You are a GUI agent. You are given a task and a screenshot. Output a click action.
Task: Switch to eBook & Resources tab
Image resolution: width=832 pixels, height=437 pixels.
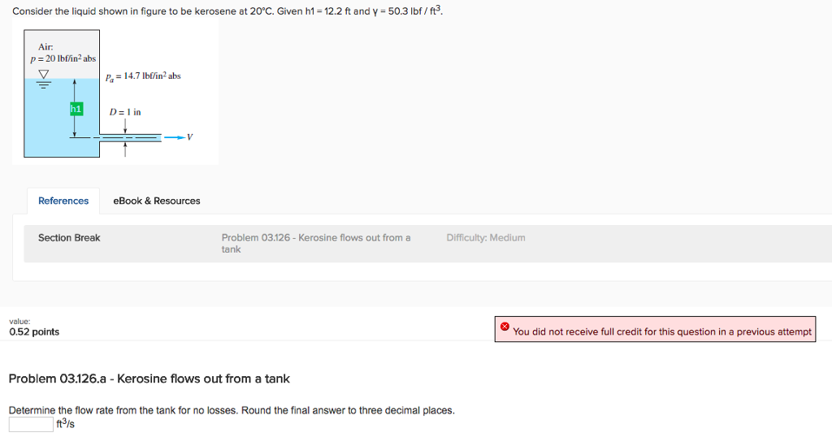[x=157, y=201]
